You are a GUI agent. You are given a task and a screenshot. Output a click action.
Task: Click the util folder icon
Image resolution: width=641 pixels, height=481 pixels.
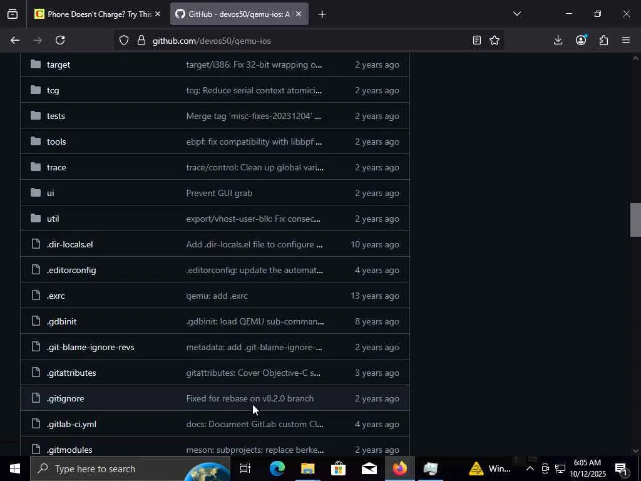pos(36,219)
